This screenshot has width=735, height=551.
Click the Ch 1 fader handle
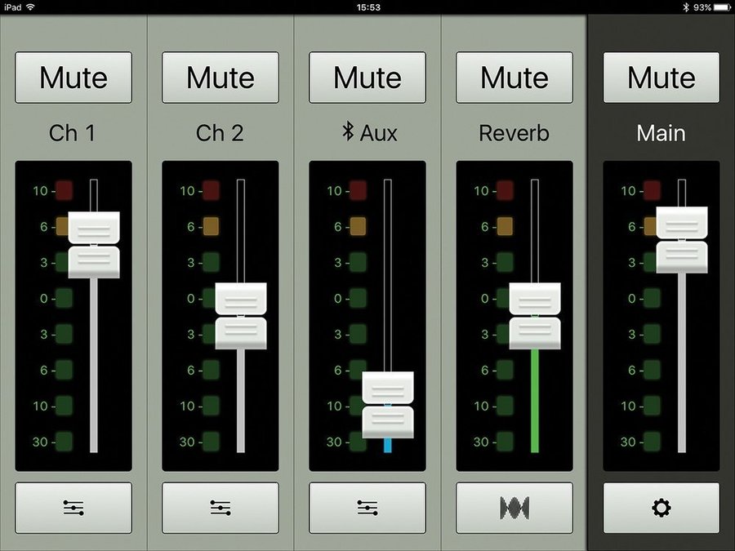click(x=94, y=245)
